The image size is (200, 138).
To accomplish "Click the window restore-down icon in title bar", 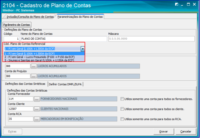I will coord(177,5).
